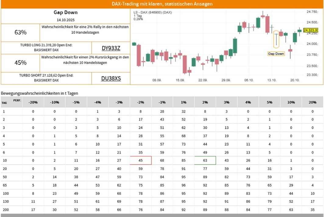
Task: Click the -1% column header
Action: tap(162, 102)
